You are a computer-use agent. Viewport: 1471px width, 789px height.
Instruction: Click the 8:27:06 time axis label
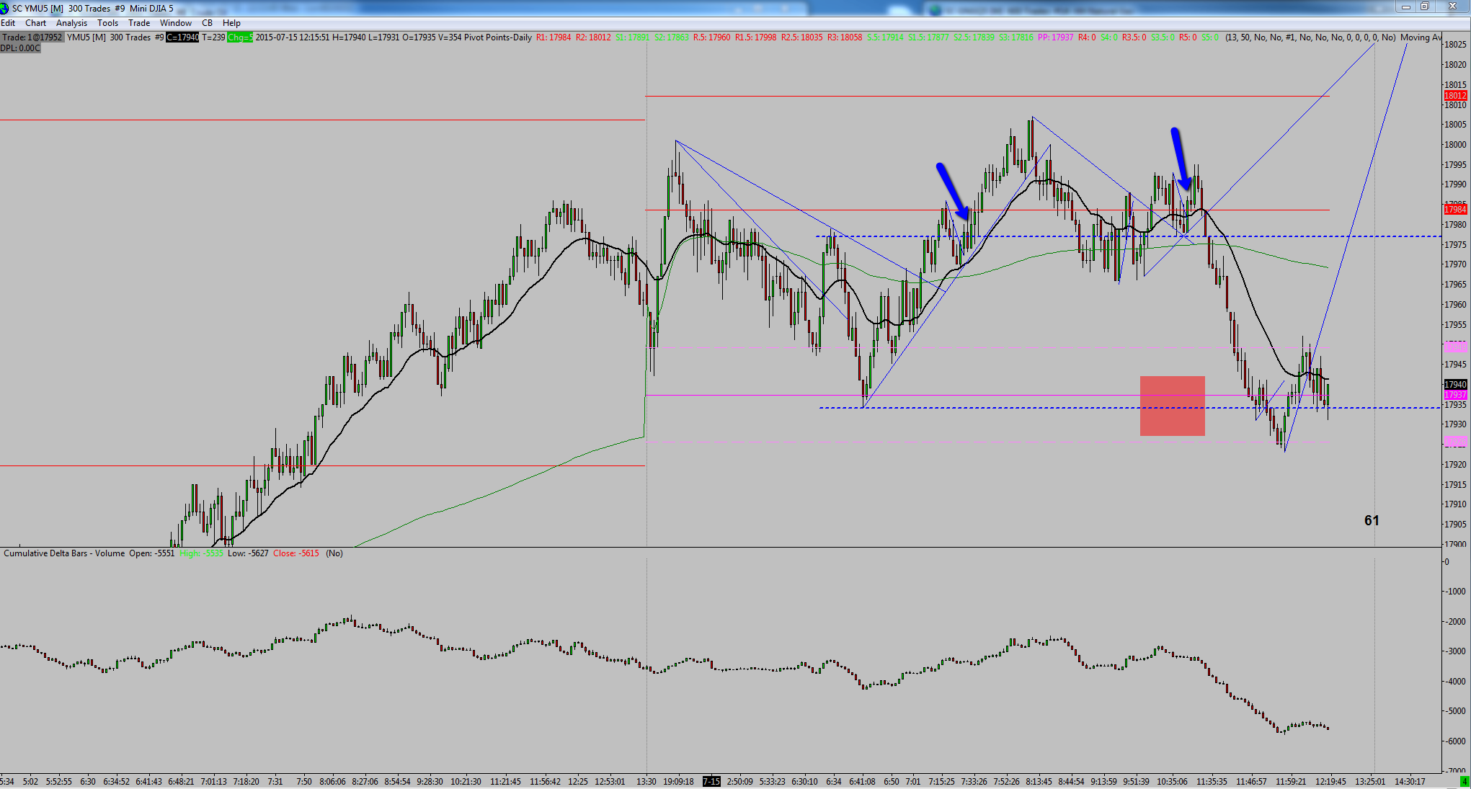pyautogui.click(x=365, y=782)
